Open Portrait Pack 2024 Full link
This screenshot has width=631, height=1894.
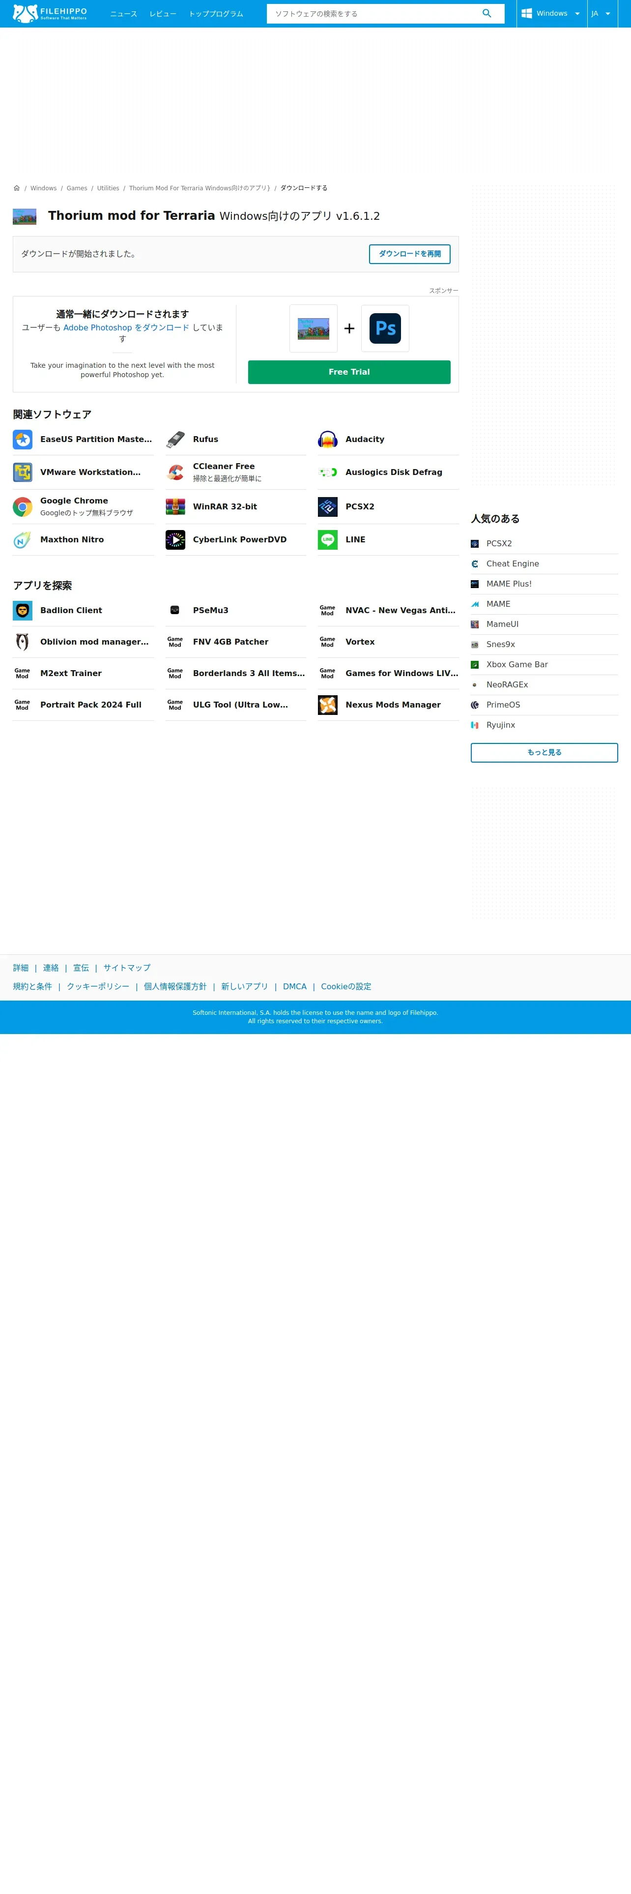pos(91,705)
